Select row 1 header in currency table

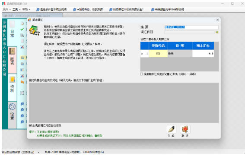144,54
